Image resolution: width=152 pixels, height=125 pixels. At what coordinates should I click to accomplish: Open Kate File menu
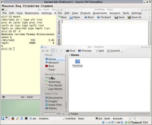(60, 13)
